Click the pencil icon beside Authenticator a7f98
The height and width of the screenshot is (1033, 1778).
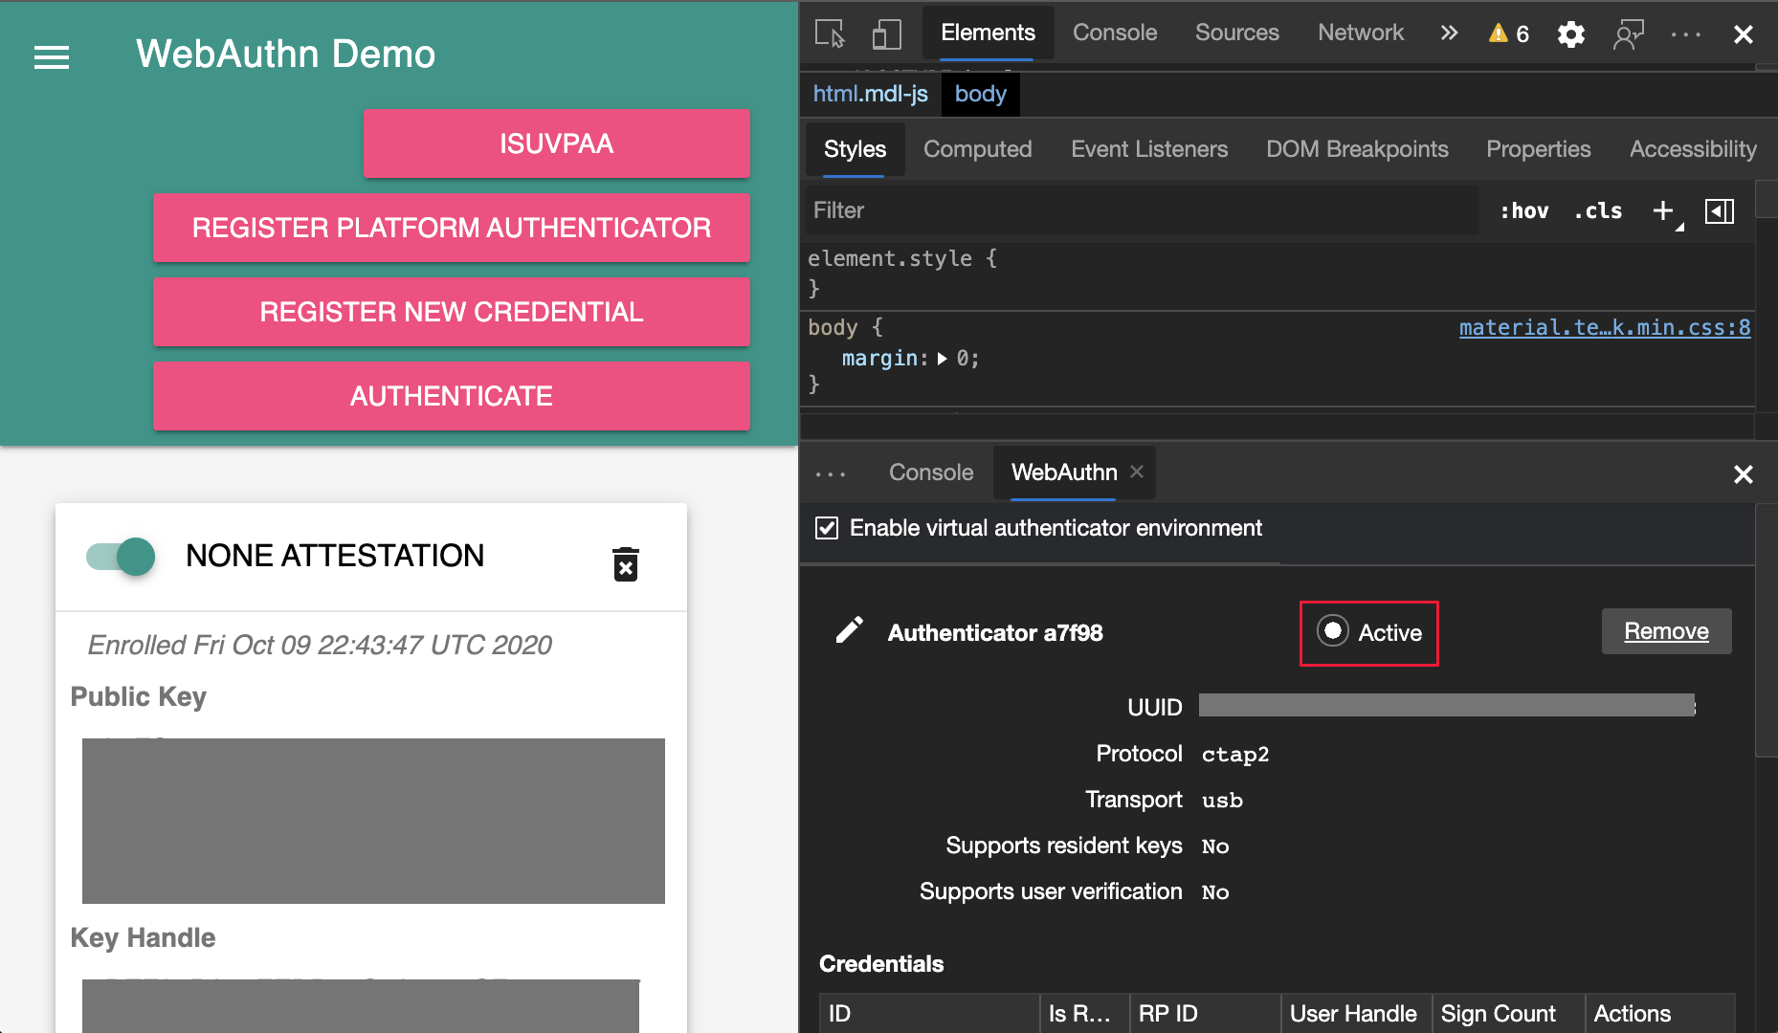(850, 630)
